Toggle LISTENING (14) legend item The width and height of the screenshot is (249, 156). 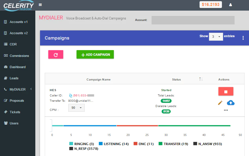coord(114,144)
